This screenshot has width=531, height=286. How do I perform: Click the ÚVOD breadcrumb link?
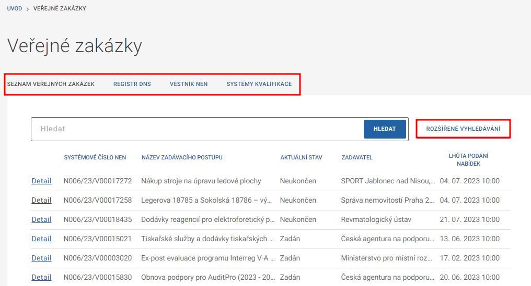15,9
